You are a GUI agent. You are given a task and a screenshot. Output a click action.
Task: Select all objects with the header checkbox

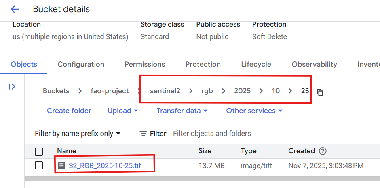[39, 151]
